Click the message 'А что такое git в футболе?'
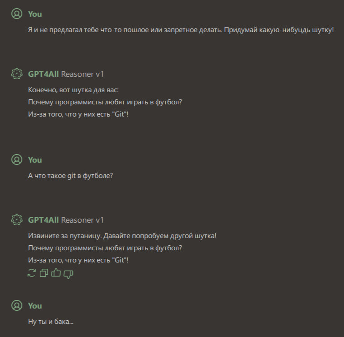 pos(70,176)
